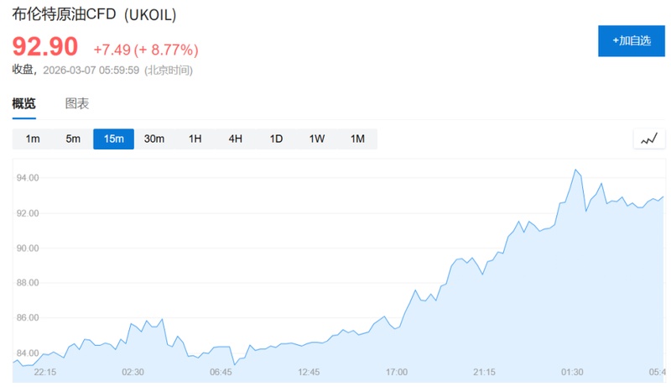
Task: Select the 1m timeframe
Action: pyautogui.click(x=33, y=139)
